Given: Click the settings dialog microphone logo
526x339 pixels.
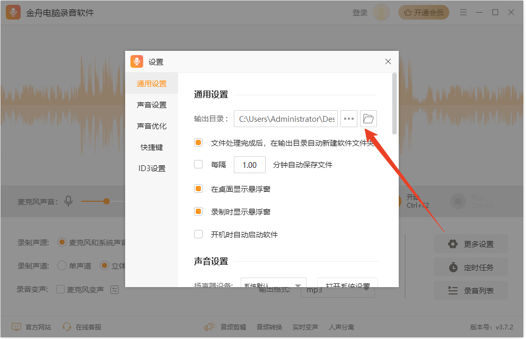Looking at the screenshot, I should pyautogui.click(x=137, y=61).
